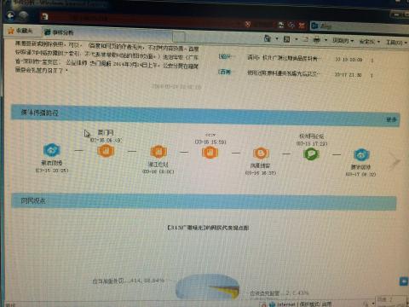Expand the Page (页面) menu dropdown
Image resolution: width=409 pixels, height=307 pixels.
(x=343, y=41)
